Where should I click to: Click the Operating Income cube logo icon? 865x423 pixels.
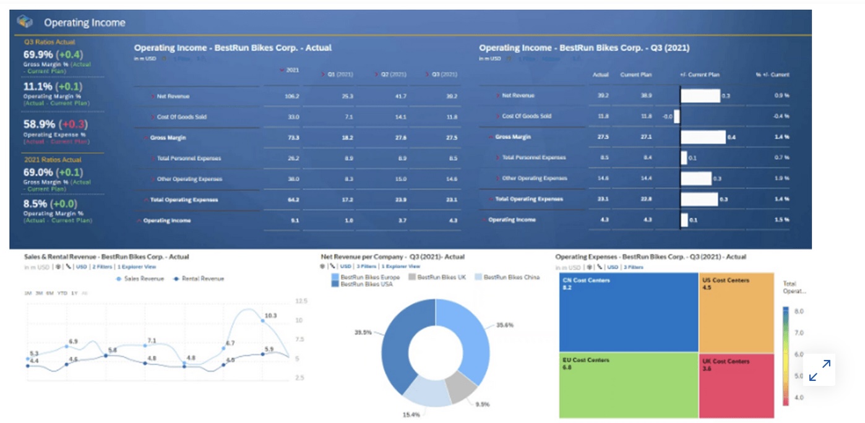(25, 22)
